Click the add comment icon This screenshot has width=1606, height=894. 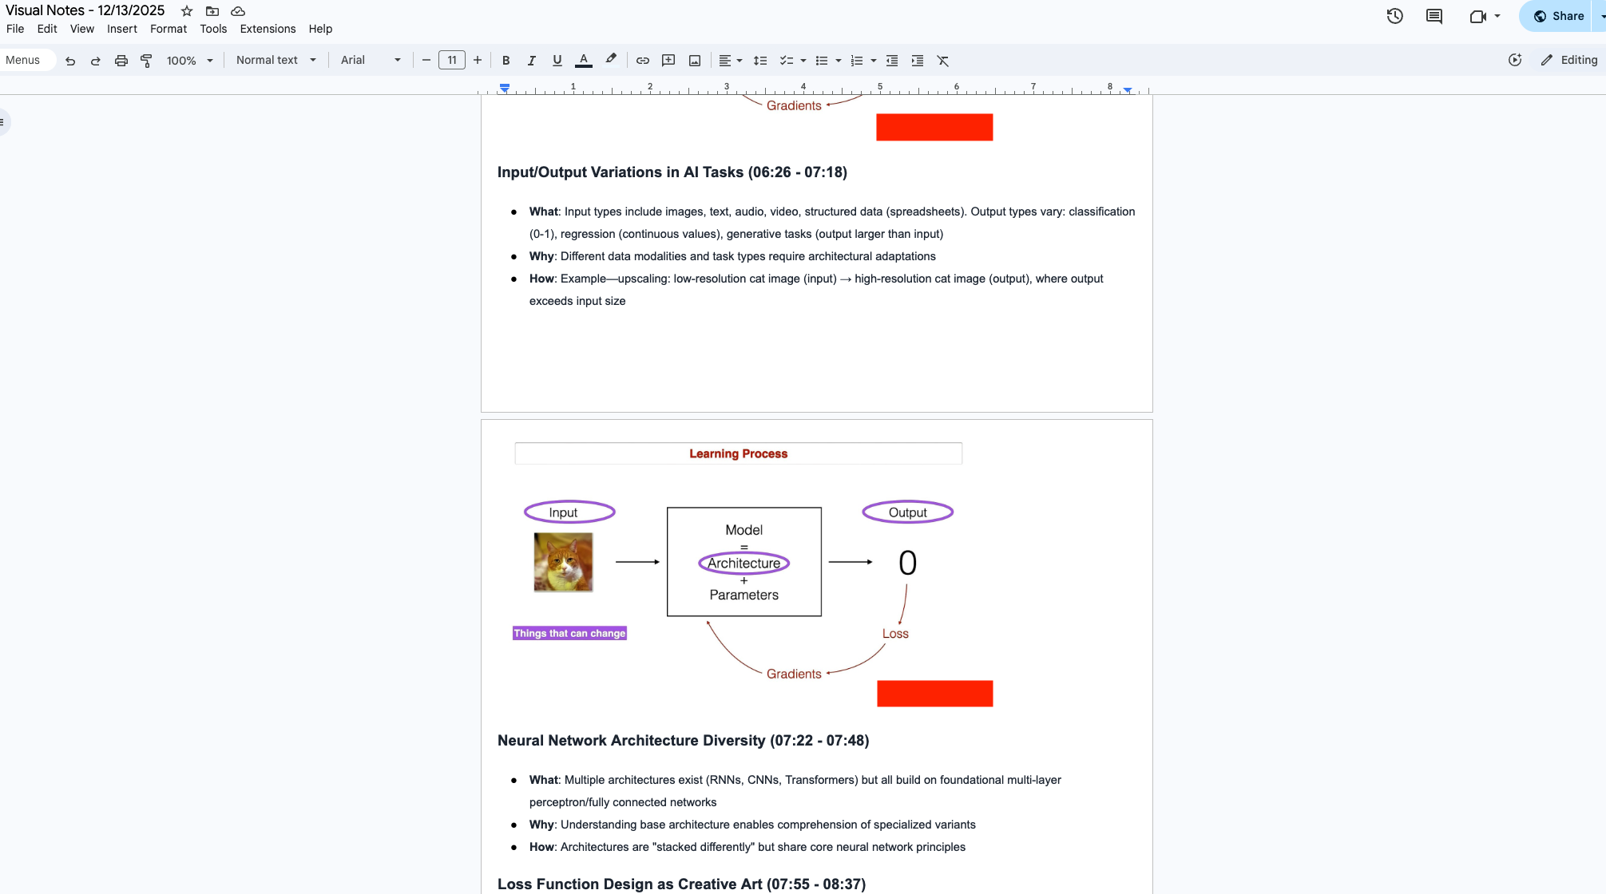coord(668,61)
